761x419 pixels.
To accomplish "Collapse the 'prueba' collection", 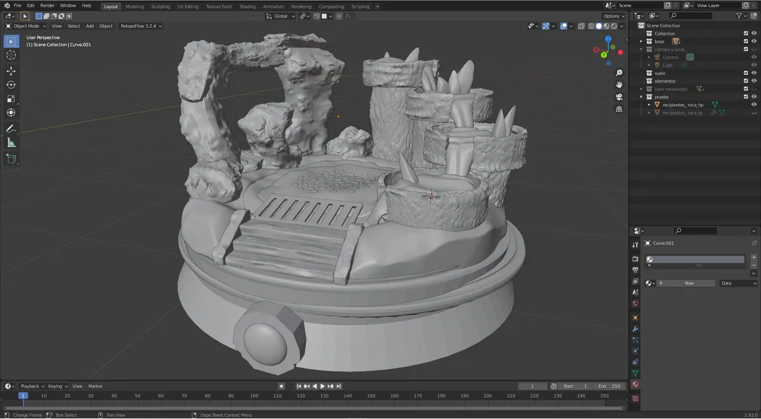I will point(641,97).
